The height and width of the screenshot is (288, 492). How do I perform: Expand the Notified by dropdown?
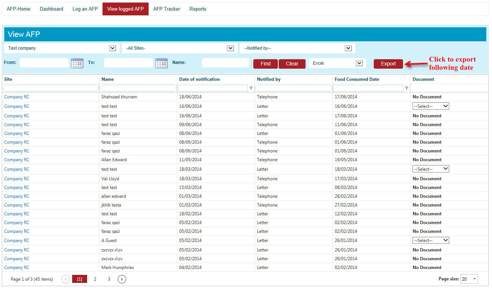pos(348,48)
